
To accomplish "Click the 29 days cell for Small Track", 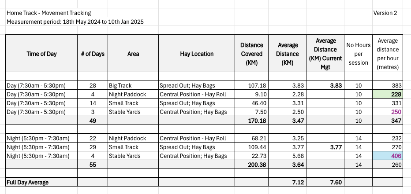I will click(93, 147).
